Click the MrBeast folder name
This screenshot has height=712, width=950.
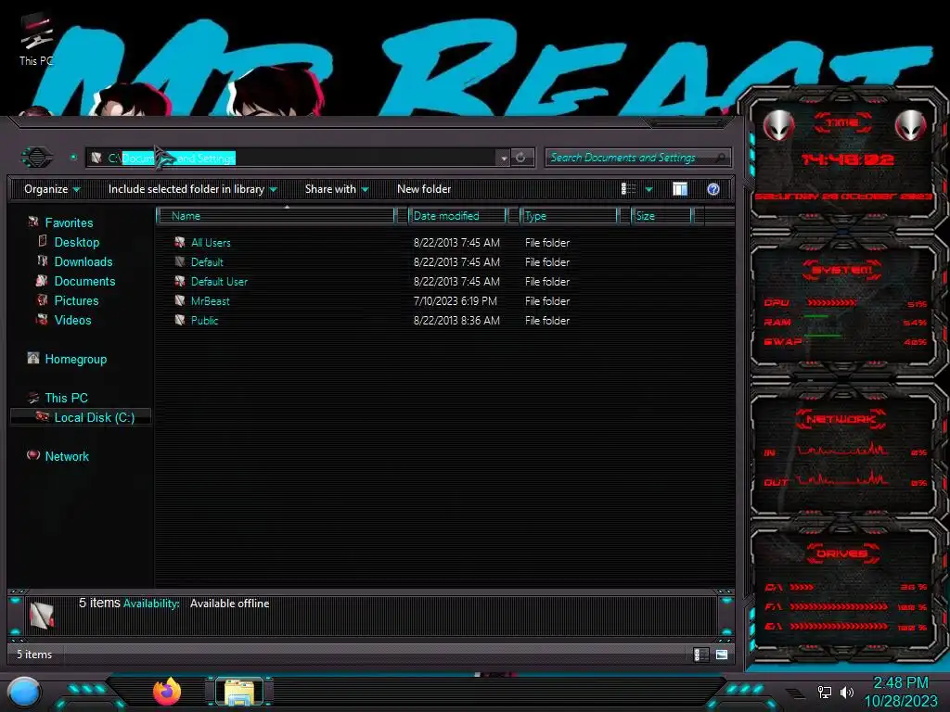click(x=211, y=301)
